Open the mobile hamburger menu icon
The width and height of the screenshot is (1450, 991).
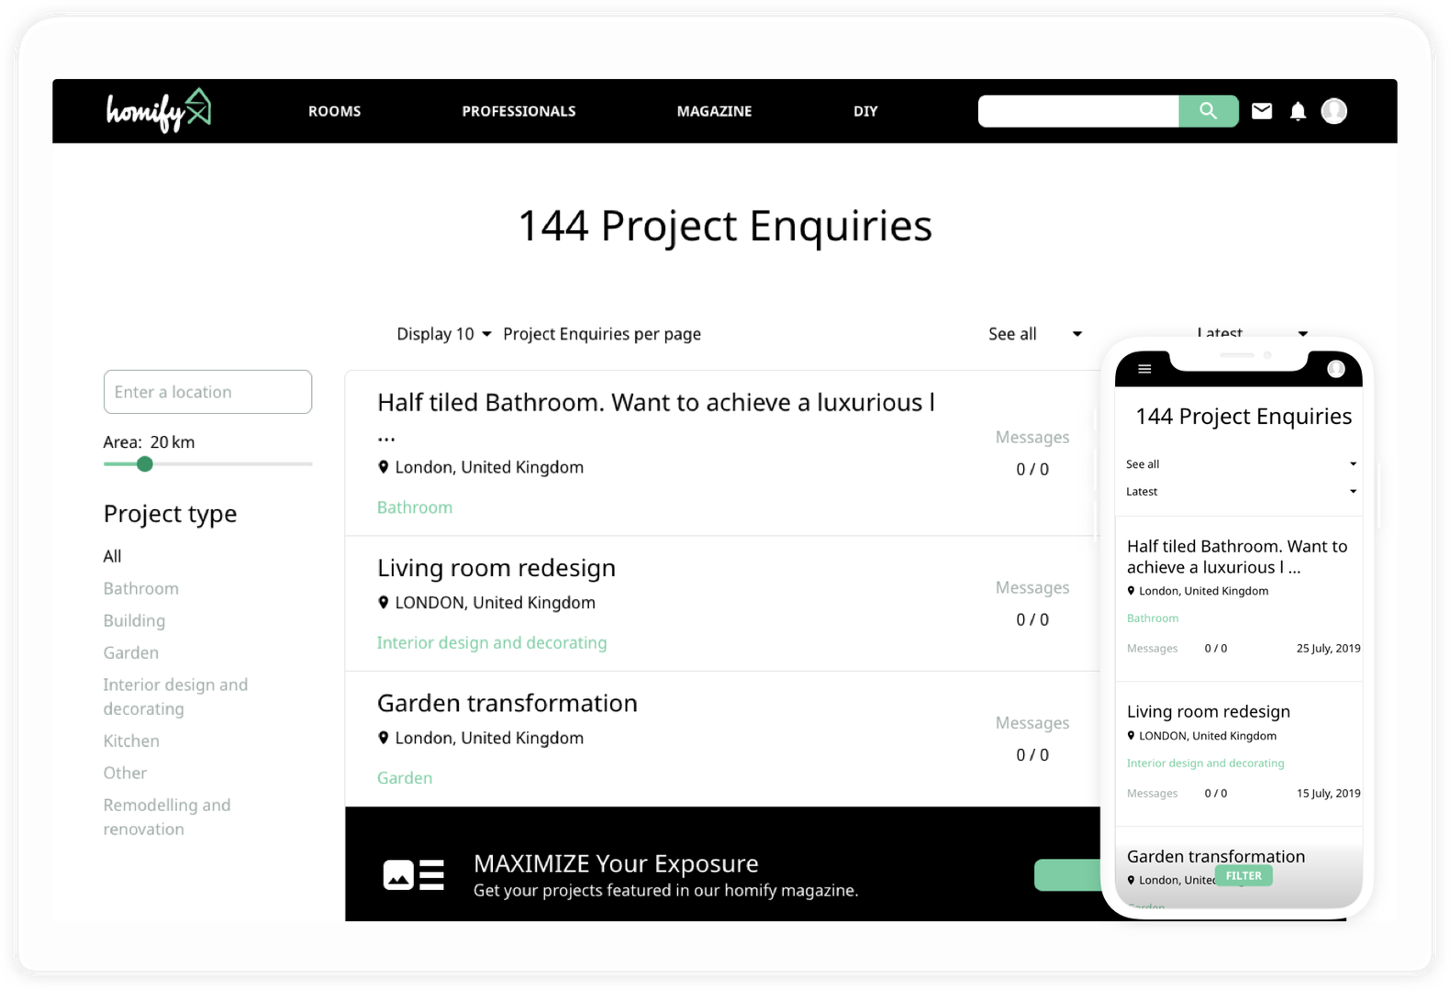point(1144,369)
